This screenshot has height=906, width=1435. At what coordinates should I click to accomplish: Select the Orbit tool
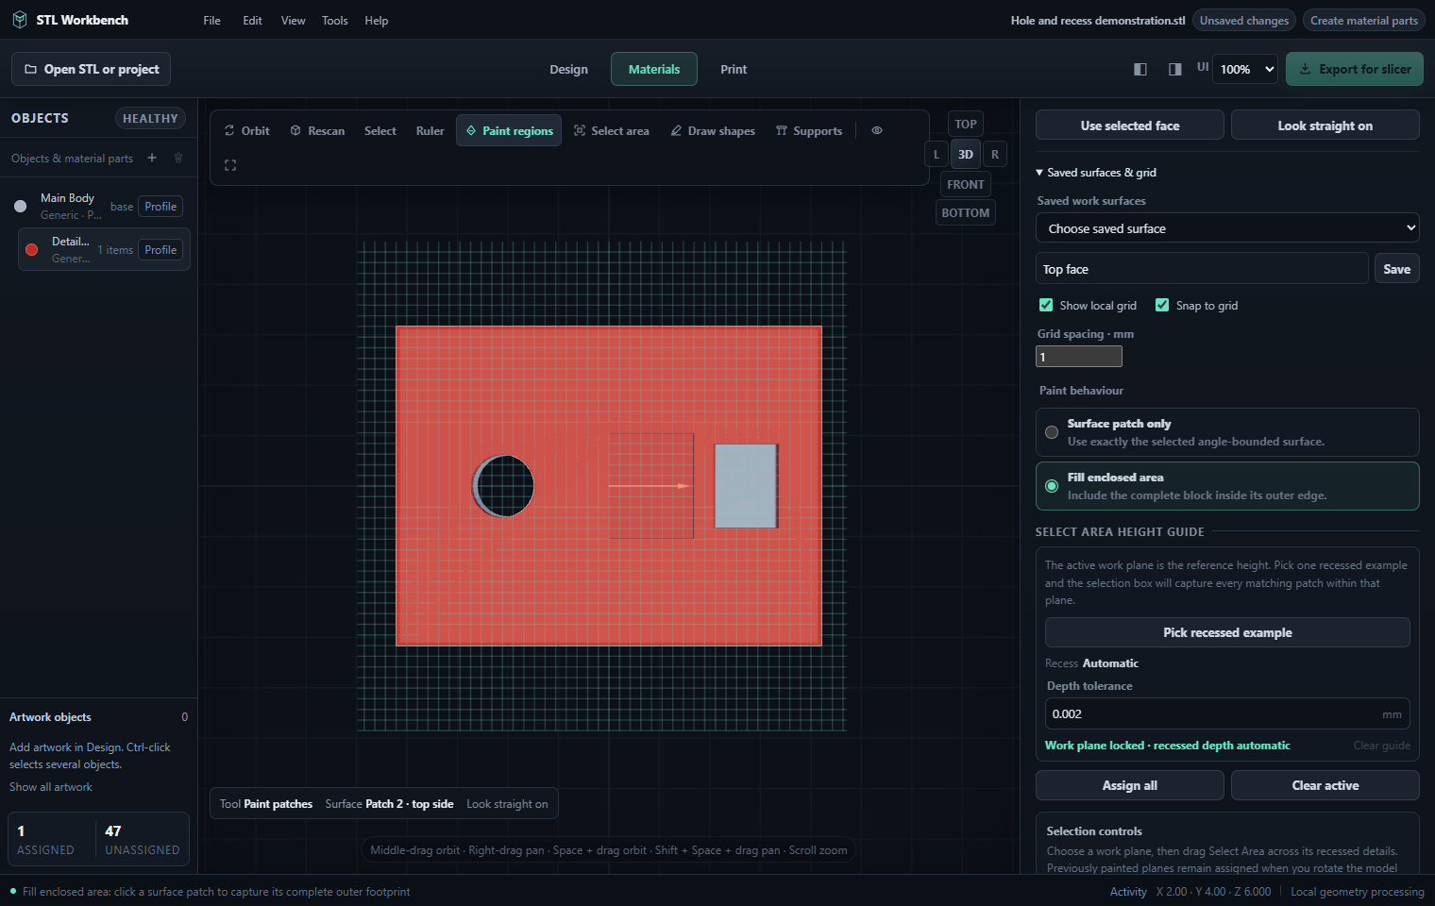(246, 130)
